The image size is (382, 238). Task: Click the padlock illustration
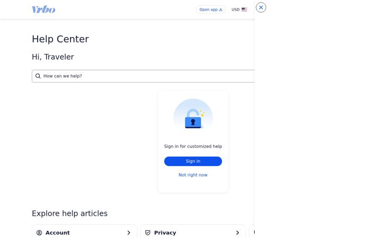pos(193,117)
